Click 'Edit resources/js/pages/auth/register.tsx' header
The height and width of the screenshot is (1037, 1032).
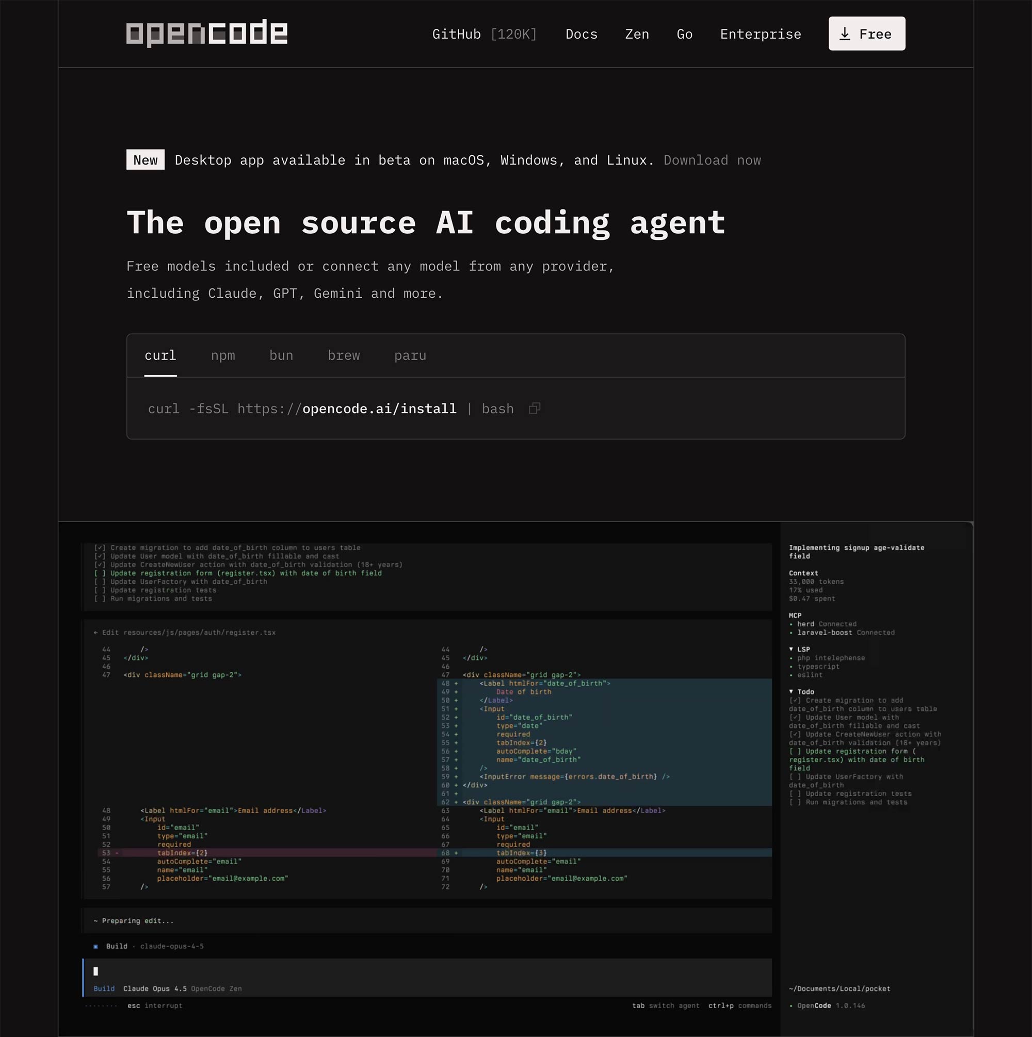[x=184, y=633]
